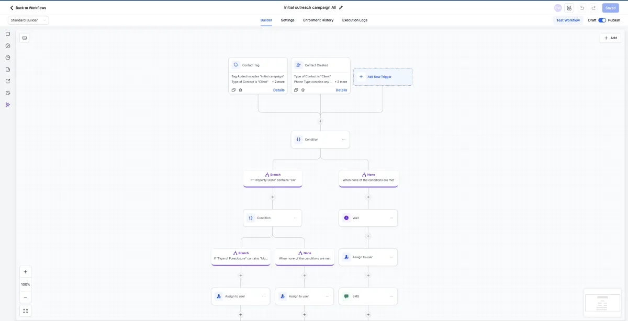Image resolution: width=628 pixels, height=321 pixels.
Task: Duplicate the Contact Tag trigger
Action: pos(234,90)
